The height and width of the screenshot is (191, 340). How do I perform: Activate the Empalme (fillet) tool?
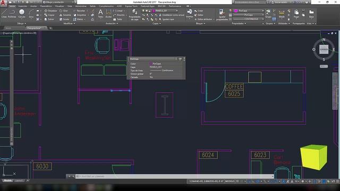80,15
